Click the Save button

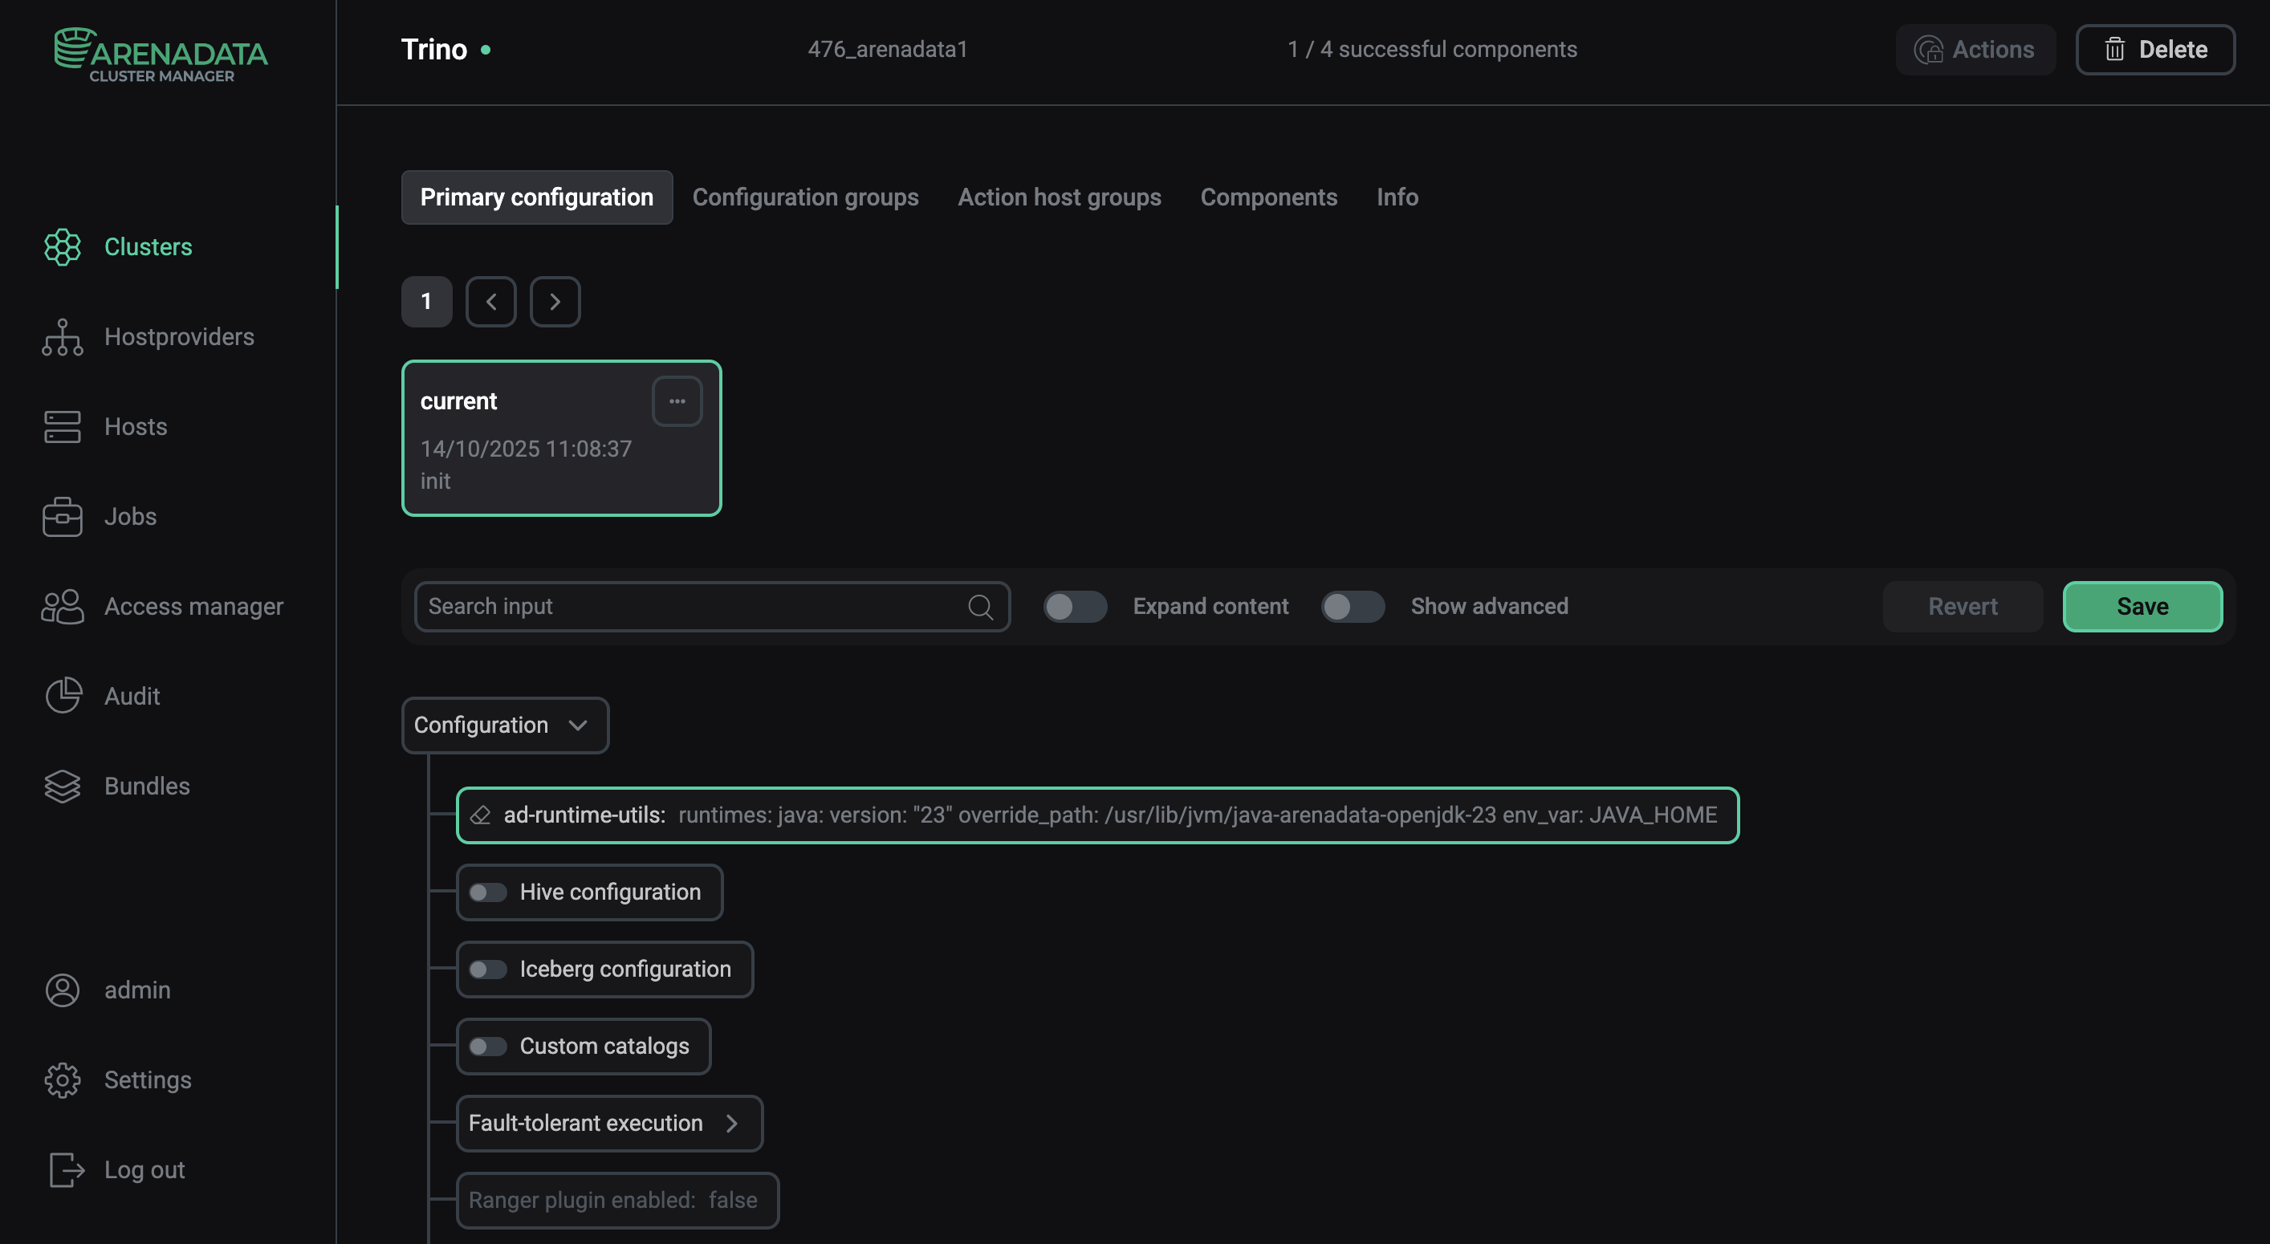click(2142, 606)
